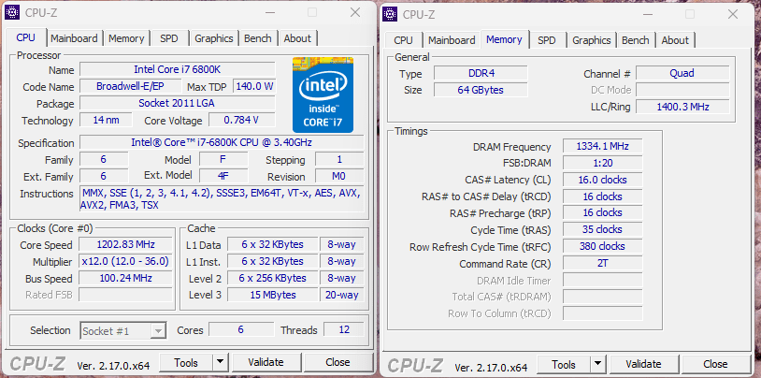
Task: Click Close button in left window
Action: [337, 362]
